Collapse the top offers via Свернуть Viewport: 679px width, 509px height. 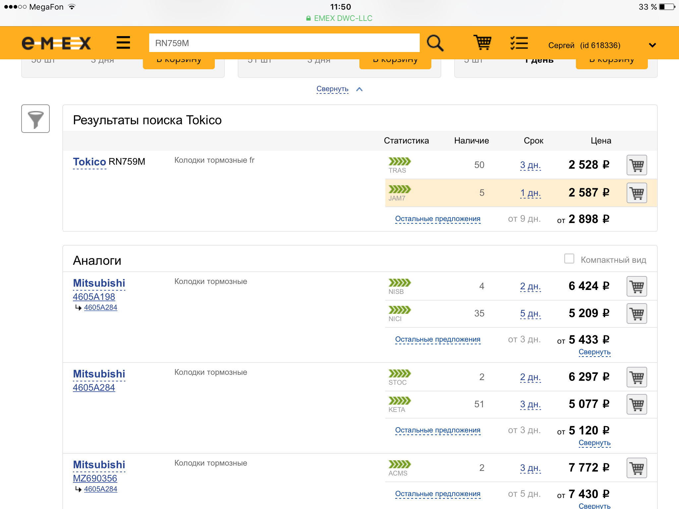[x=333, y=89]
